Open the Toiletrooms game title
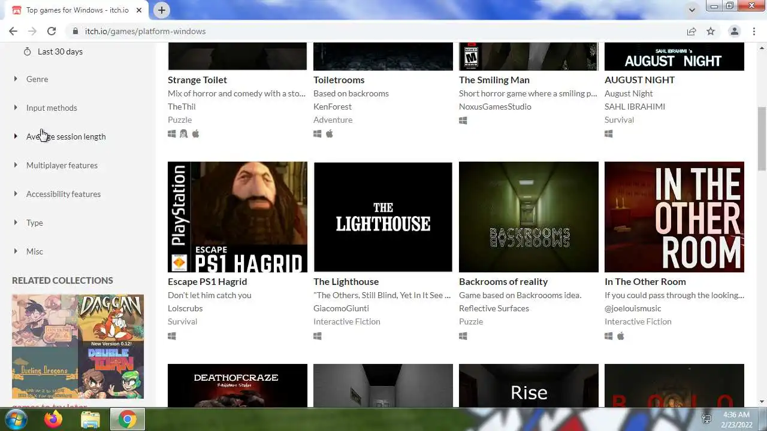This screenshot has width=767, height=431. click(x=339, y=80)
